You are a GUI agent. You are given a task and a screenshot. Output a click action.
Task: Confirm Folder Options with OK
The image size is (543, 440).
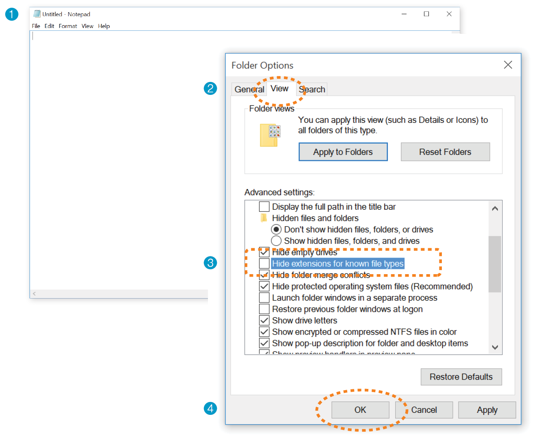[360, 410]
